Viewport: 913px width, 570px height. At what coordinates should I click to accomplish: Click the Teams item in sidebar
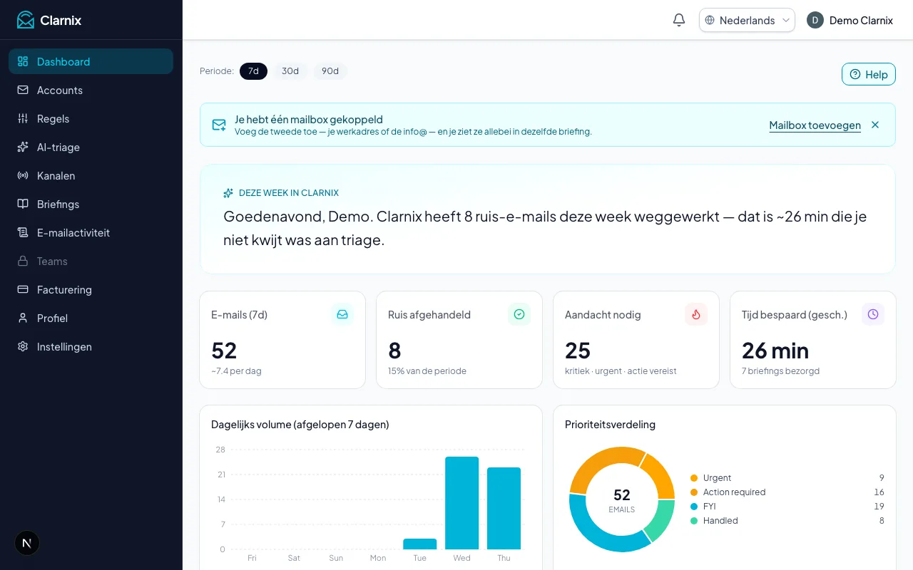coord(91,261)
